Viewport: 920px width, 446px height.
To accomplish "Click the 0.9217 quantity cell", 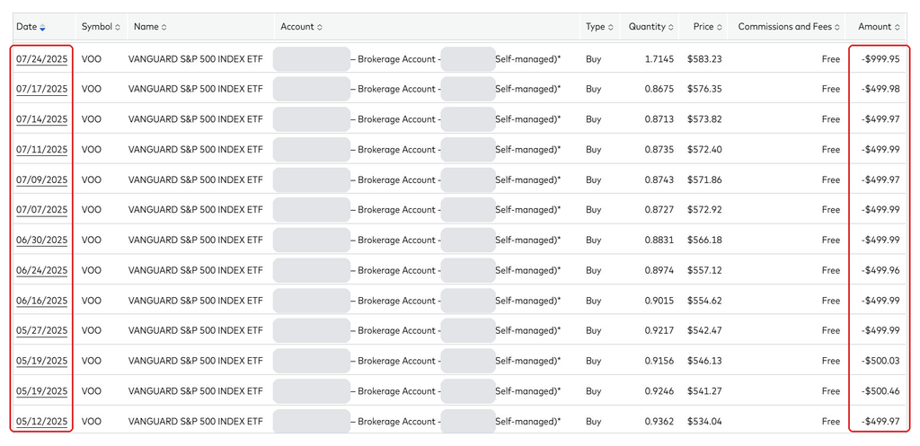I will 659,330.
